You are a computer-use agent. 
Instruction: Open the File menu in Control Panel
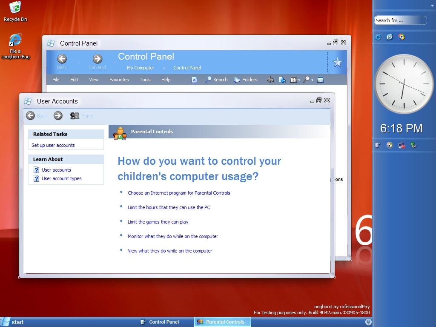pyautogui.click(x=56, y=80)
